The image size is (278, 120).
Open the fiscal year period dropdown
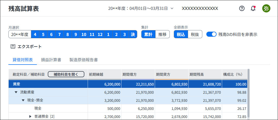[172, 8]
